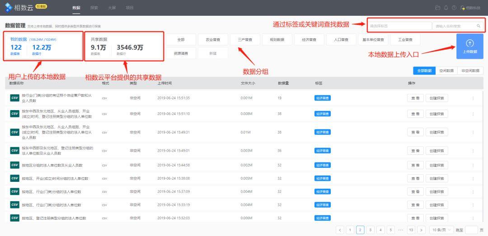The width and height of the screenshot is (488, 236).
Task: Open more-options dots for row 15:37:09
Action: (473, 191)
